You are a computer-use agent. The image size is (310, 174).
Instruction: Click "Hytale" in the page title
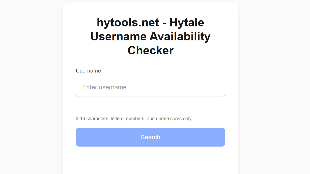[x=187, y=23]
